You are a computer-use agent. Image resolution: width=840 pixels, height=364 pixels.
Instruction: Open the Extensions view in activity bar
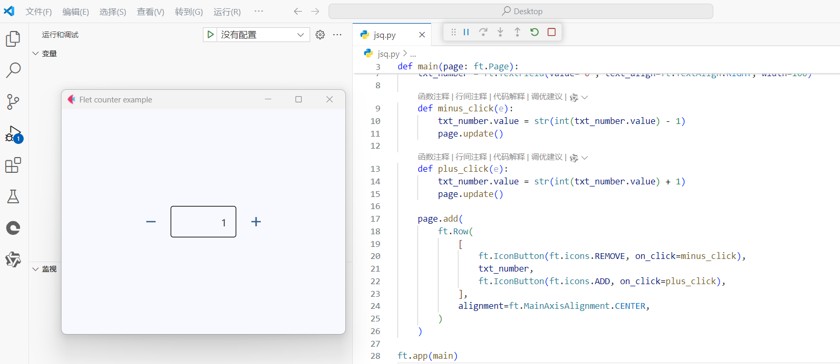tap(13, 165)
